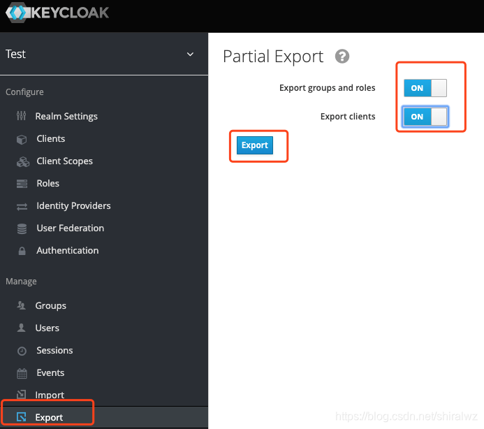Click the Users person icon
The height and width of the screenshot is (429, 484).
click(21, 328)
